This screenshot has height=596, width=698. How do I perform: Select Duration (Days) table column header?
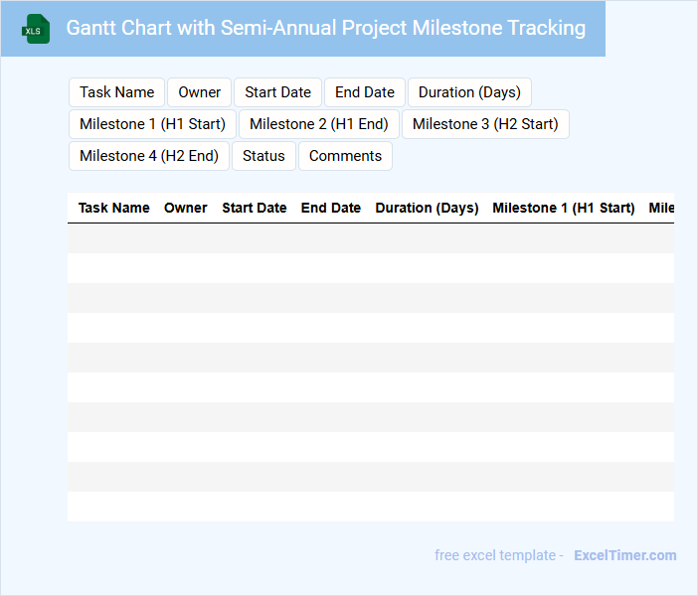click(427, 208)
